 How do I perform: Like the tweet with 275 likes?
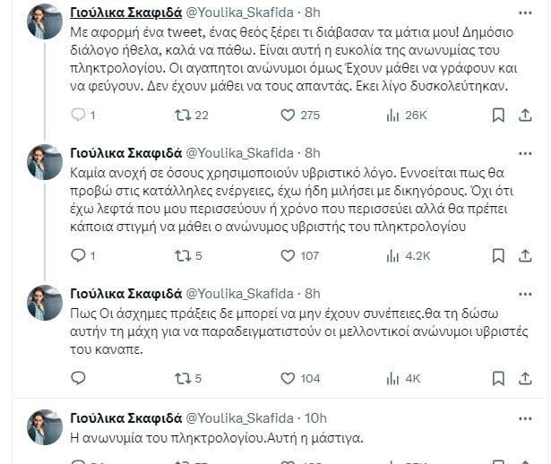coord(288,115)
